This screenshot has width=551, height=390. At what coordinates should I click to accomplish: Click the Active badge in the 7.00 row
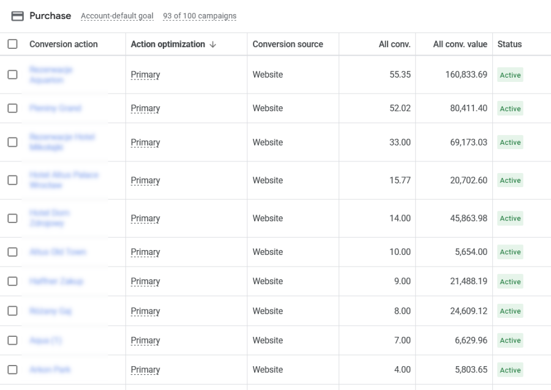pos(510,340)
